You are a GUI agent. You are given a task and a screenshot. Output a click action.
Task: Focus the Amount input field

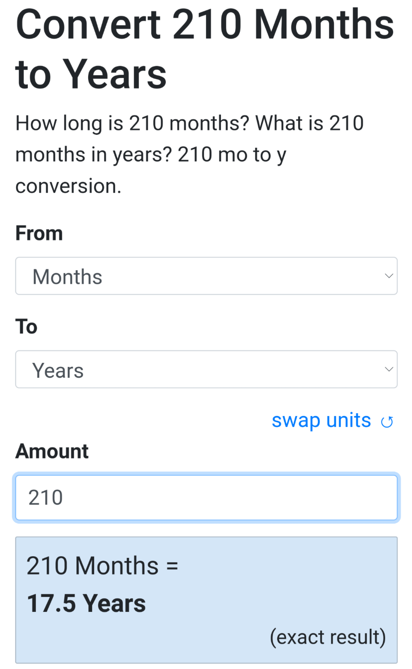click(x=206, y=498)
